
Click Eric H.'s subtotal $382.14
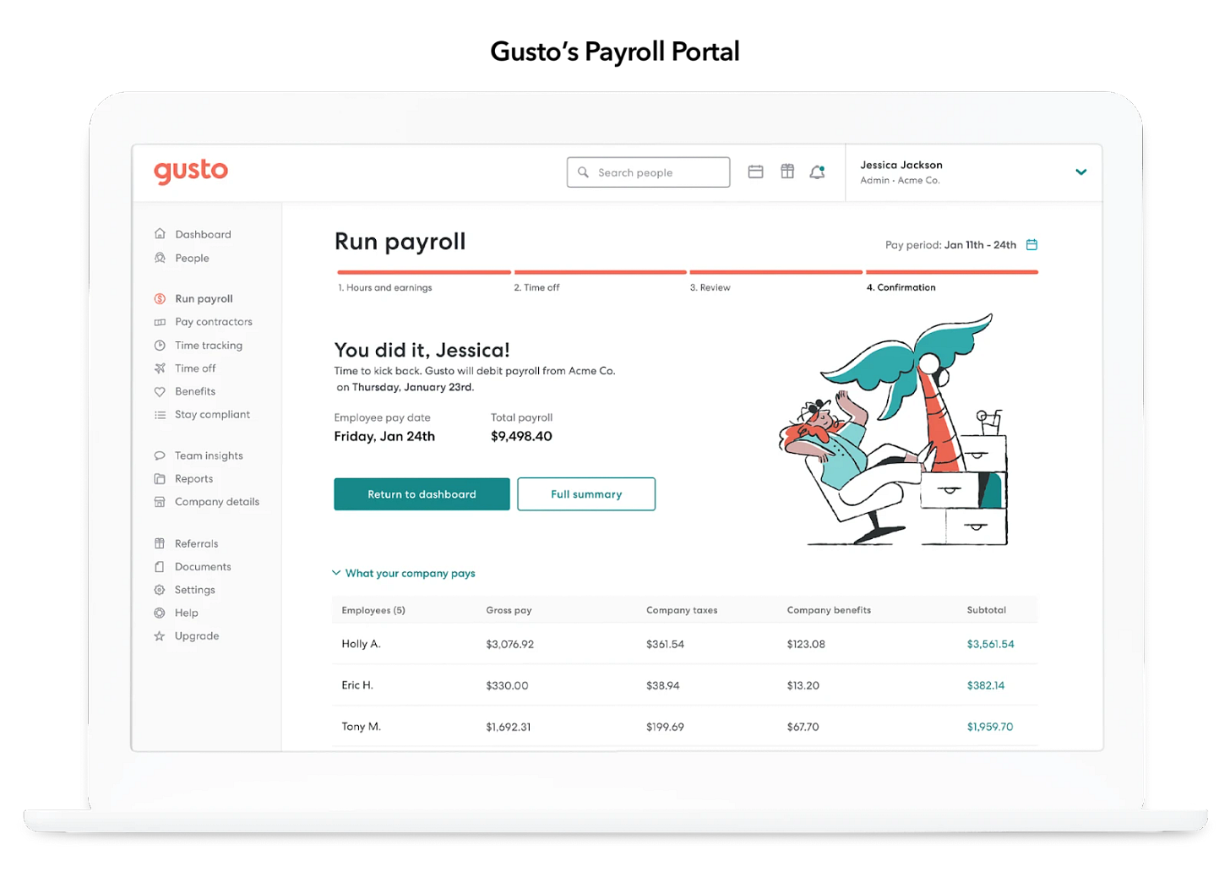(985, 685)
